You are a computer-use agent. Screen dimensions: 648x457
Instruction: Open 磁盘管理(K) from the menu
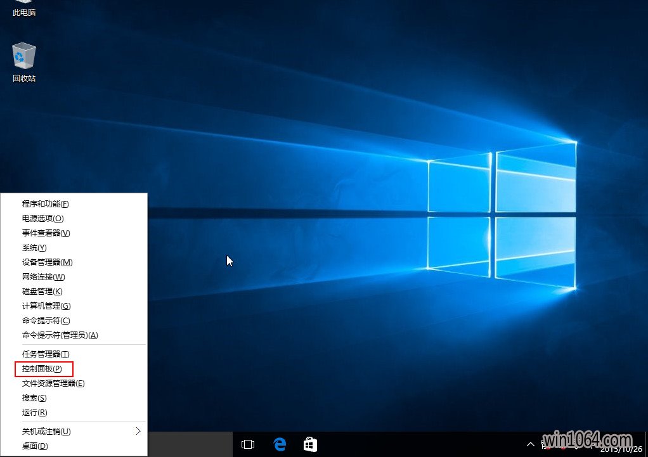pyautogui.click(x=74, y=292)
